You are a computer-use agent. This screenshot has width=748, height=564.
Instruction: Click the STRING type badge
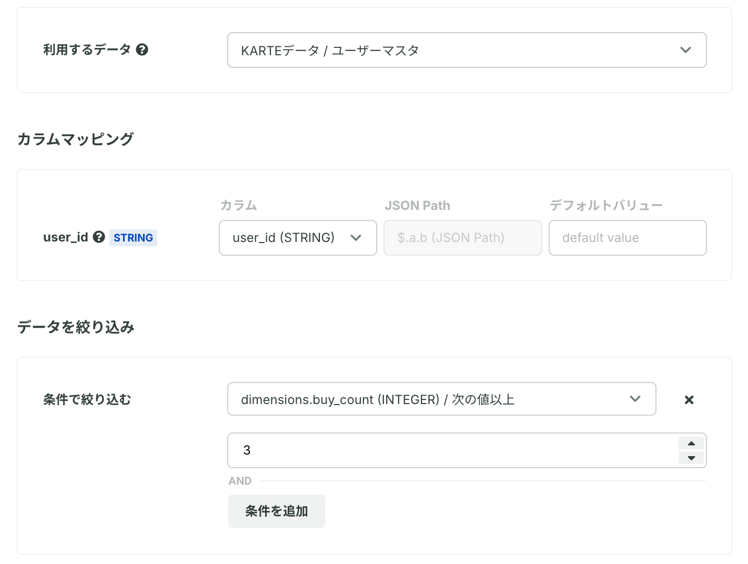click(133, 238)
